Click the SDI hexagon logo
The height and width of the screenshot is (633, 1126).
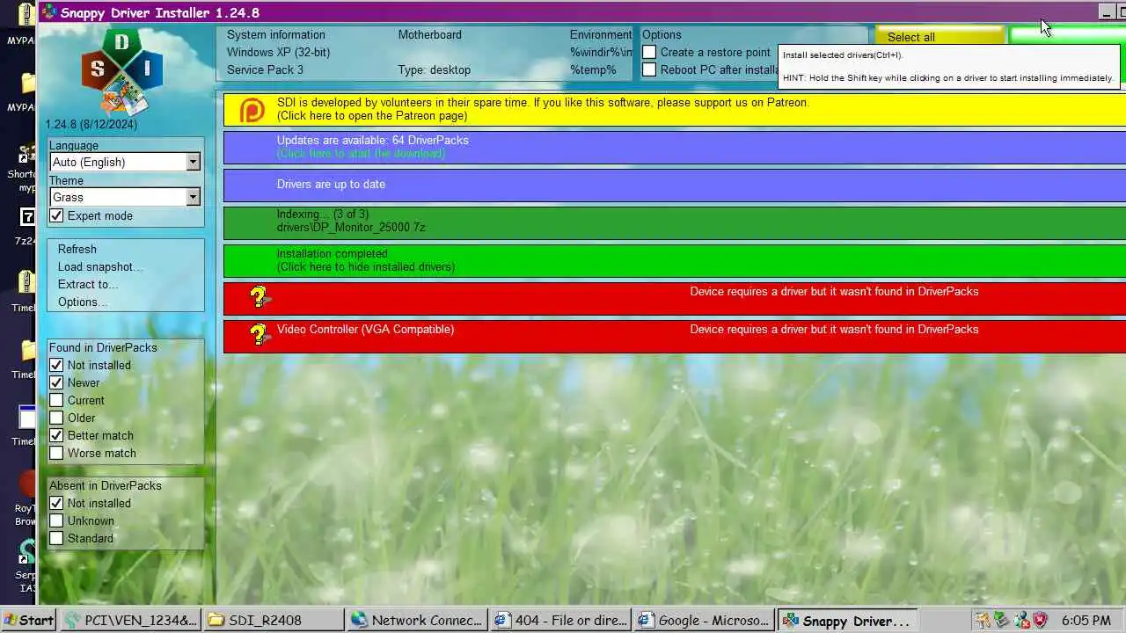[x=121, y=73]
